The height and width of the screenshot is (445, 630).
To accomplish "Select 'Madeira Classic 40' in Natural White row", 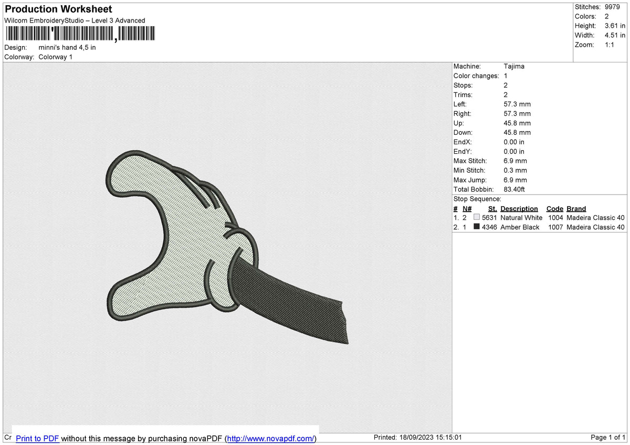I will (x=596, y=217).
